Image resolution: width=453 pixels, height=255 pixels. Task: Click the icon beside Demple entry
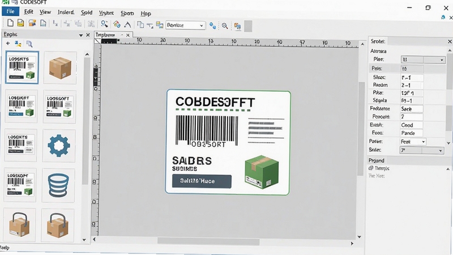click(x=371, y=168)
